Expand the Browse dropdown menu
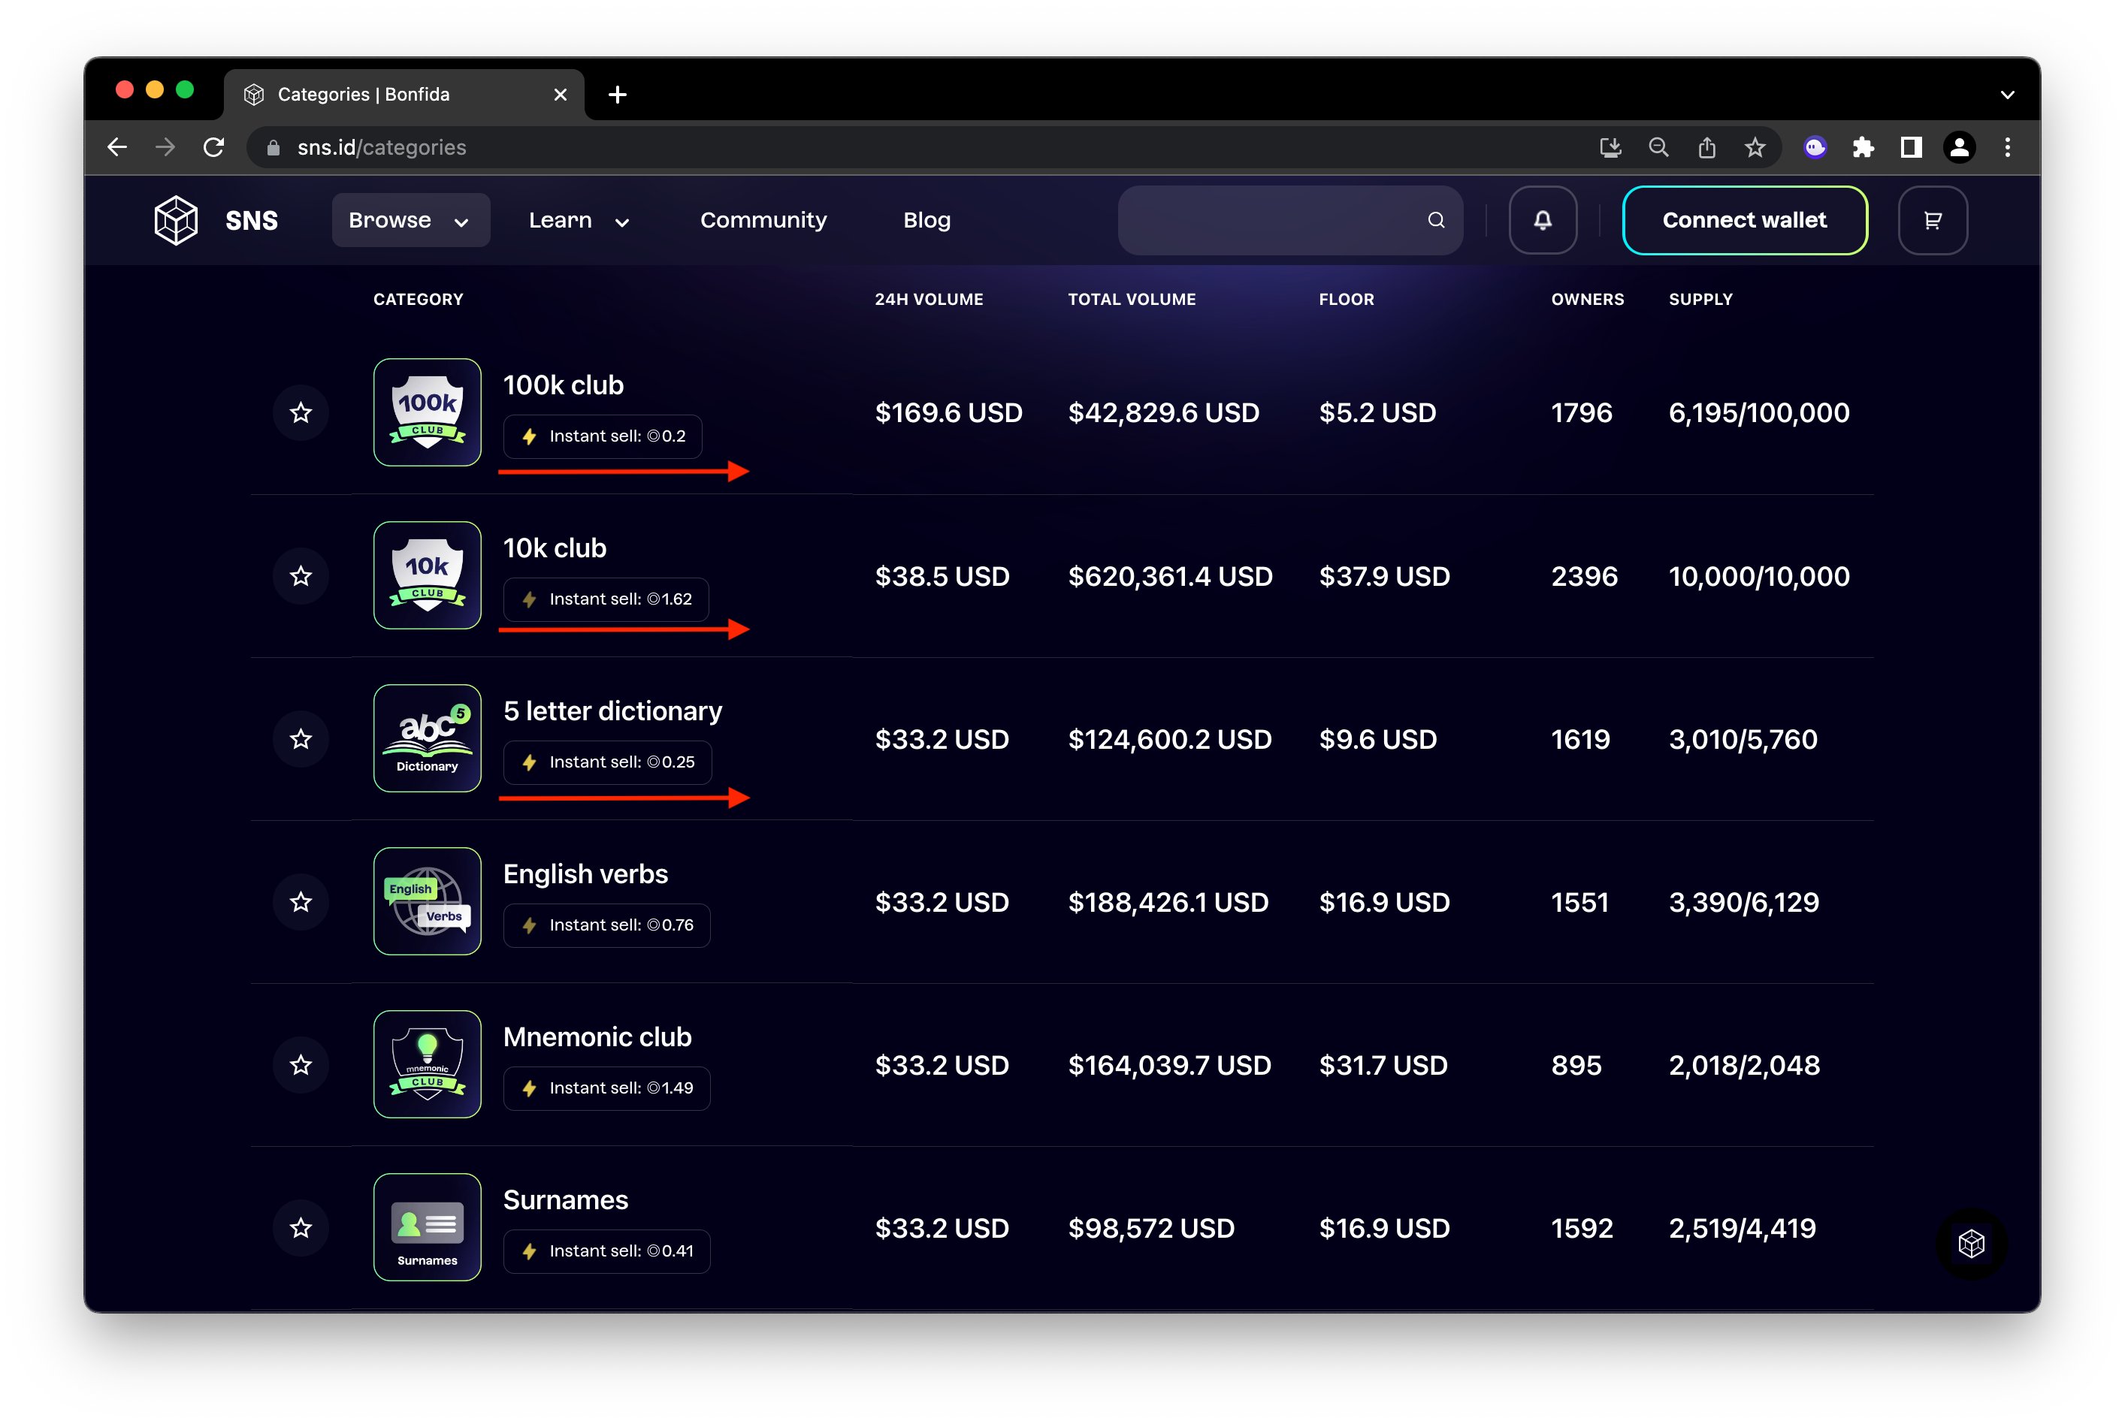Image resolution: width=2125 pixels, height=1424 pixels. [x=410, y=220]
